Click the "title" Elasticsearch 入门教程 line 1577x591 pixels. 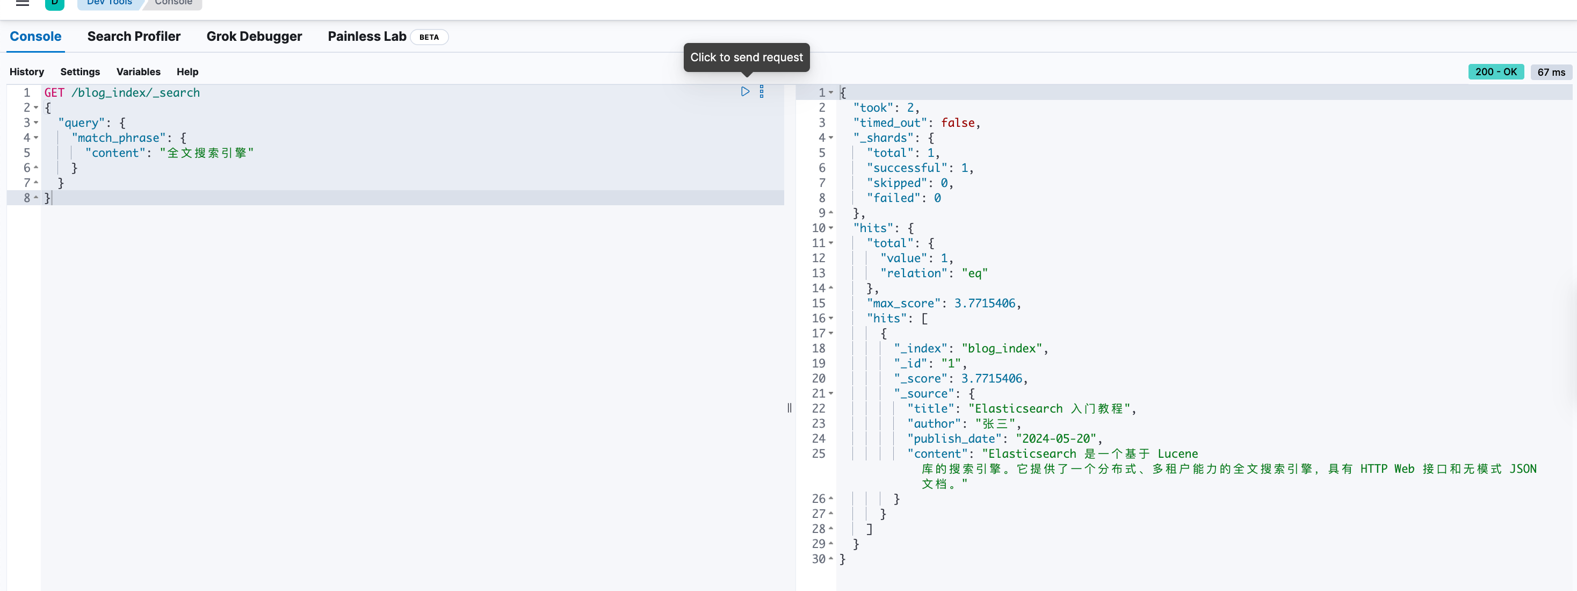[1022, 408]
